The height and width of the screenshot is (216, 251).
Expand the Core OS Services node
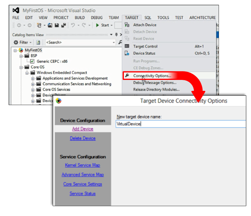[x=33, y=90]
